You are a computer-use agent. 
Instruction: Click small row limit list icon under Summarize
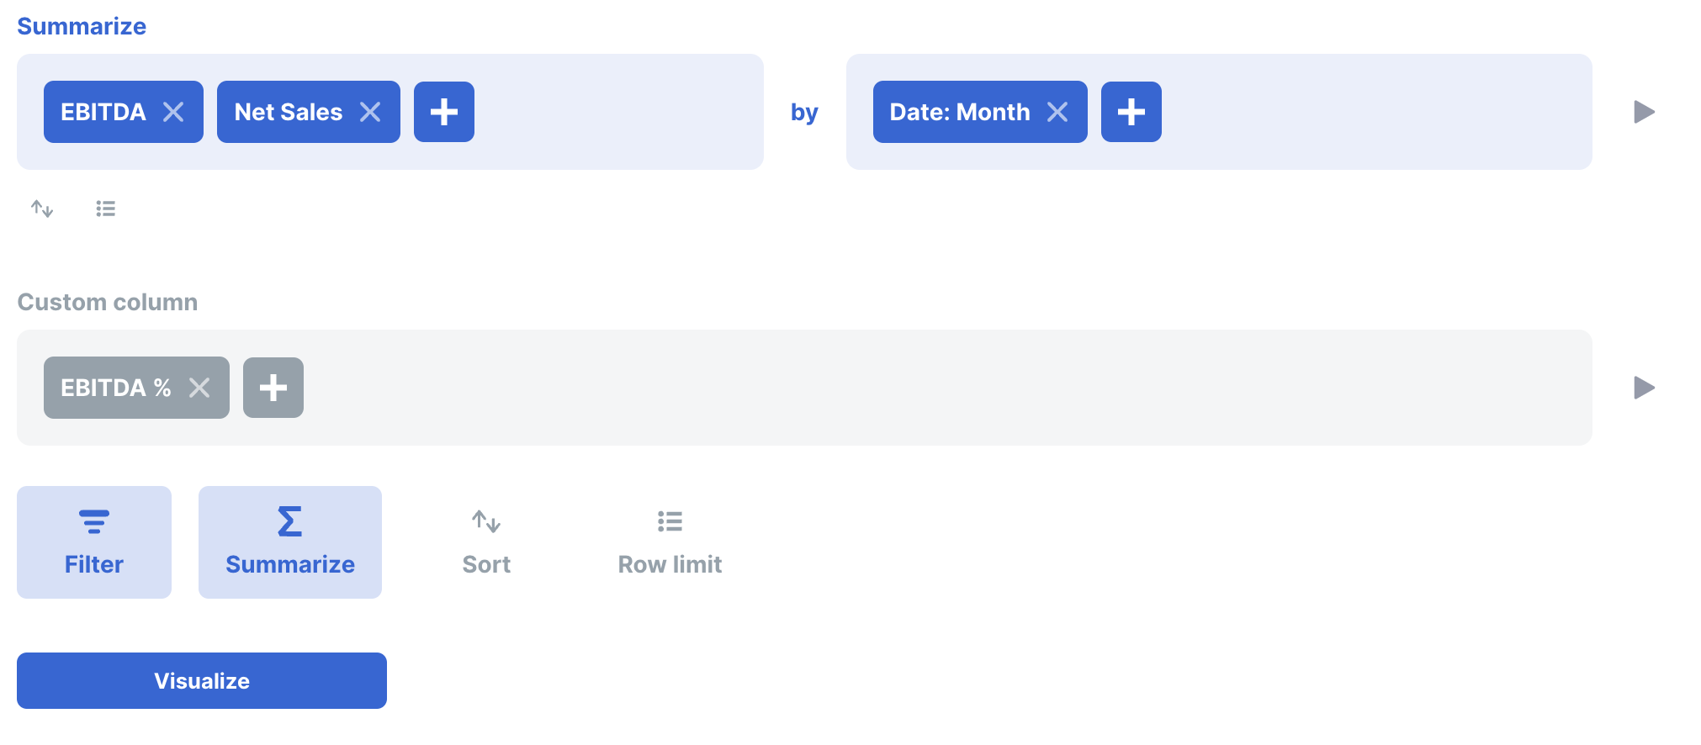click(105, 209)
